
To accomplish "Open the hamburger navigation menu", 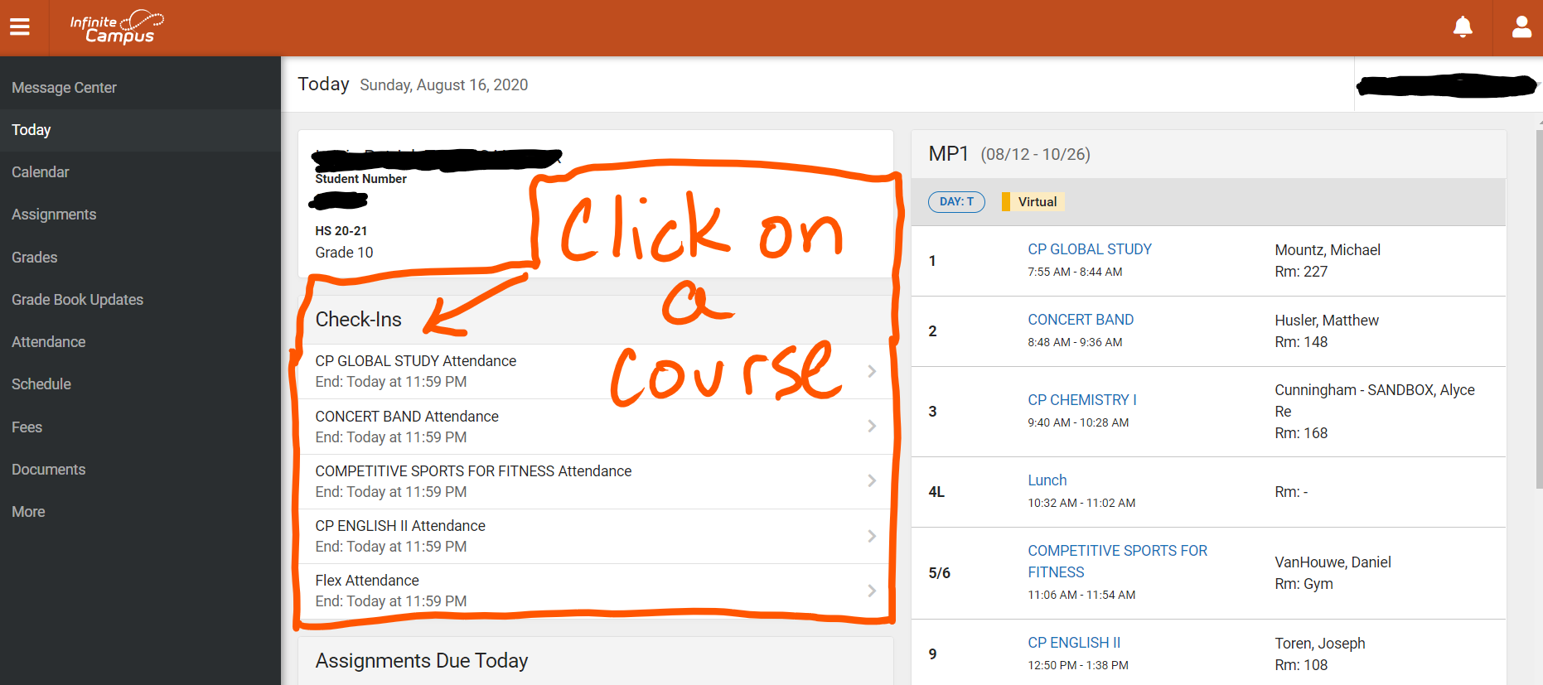I will [20, 27].
